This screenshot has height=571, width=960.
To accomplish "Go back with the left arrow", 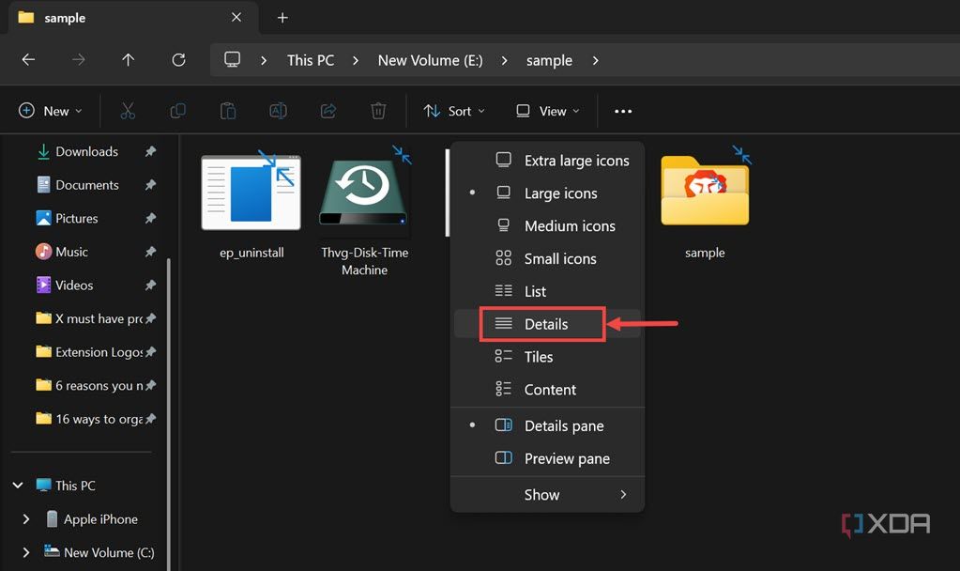I will tap(28, 59).
